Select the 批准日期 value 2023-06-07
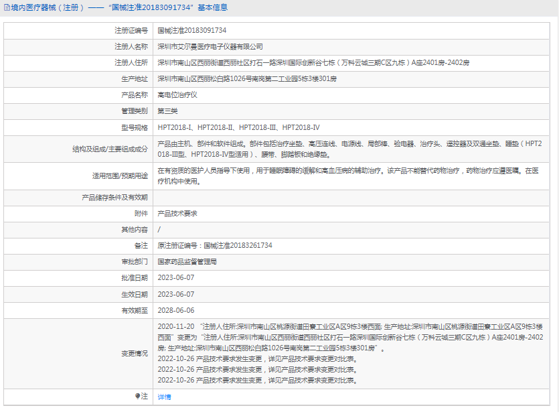Viewport: 559px width, 412px height. click(176, 277)
